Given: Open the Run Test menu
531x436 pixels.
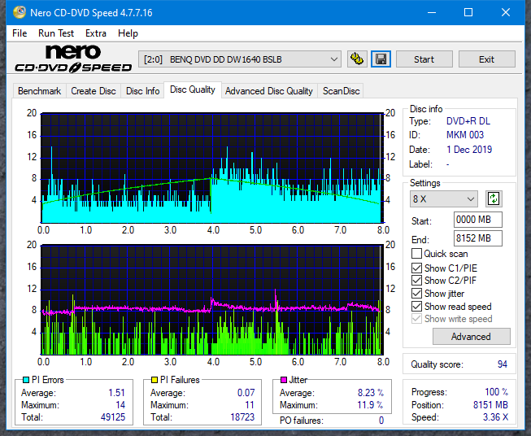Looking at the screenshot, I should [x=56, y=33].
